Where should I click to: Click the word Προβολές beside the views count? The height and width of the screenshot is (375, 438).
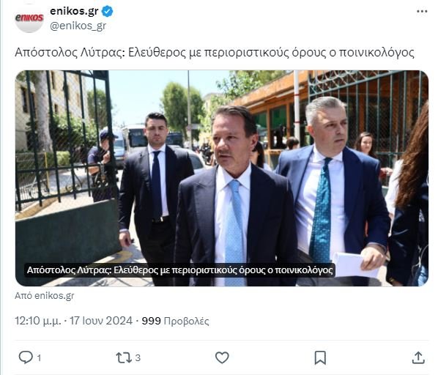186,321
